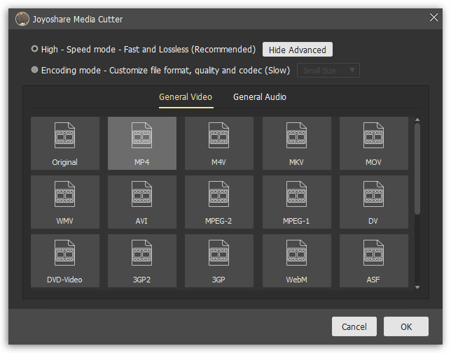451x353 pixels.
Task: Open the General Video tab
Action: 186,97
